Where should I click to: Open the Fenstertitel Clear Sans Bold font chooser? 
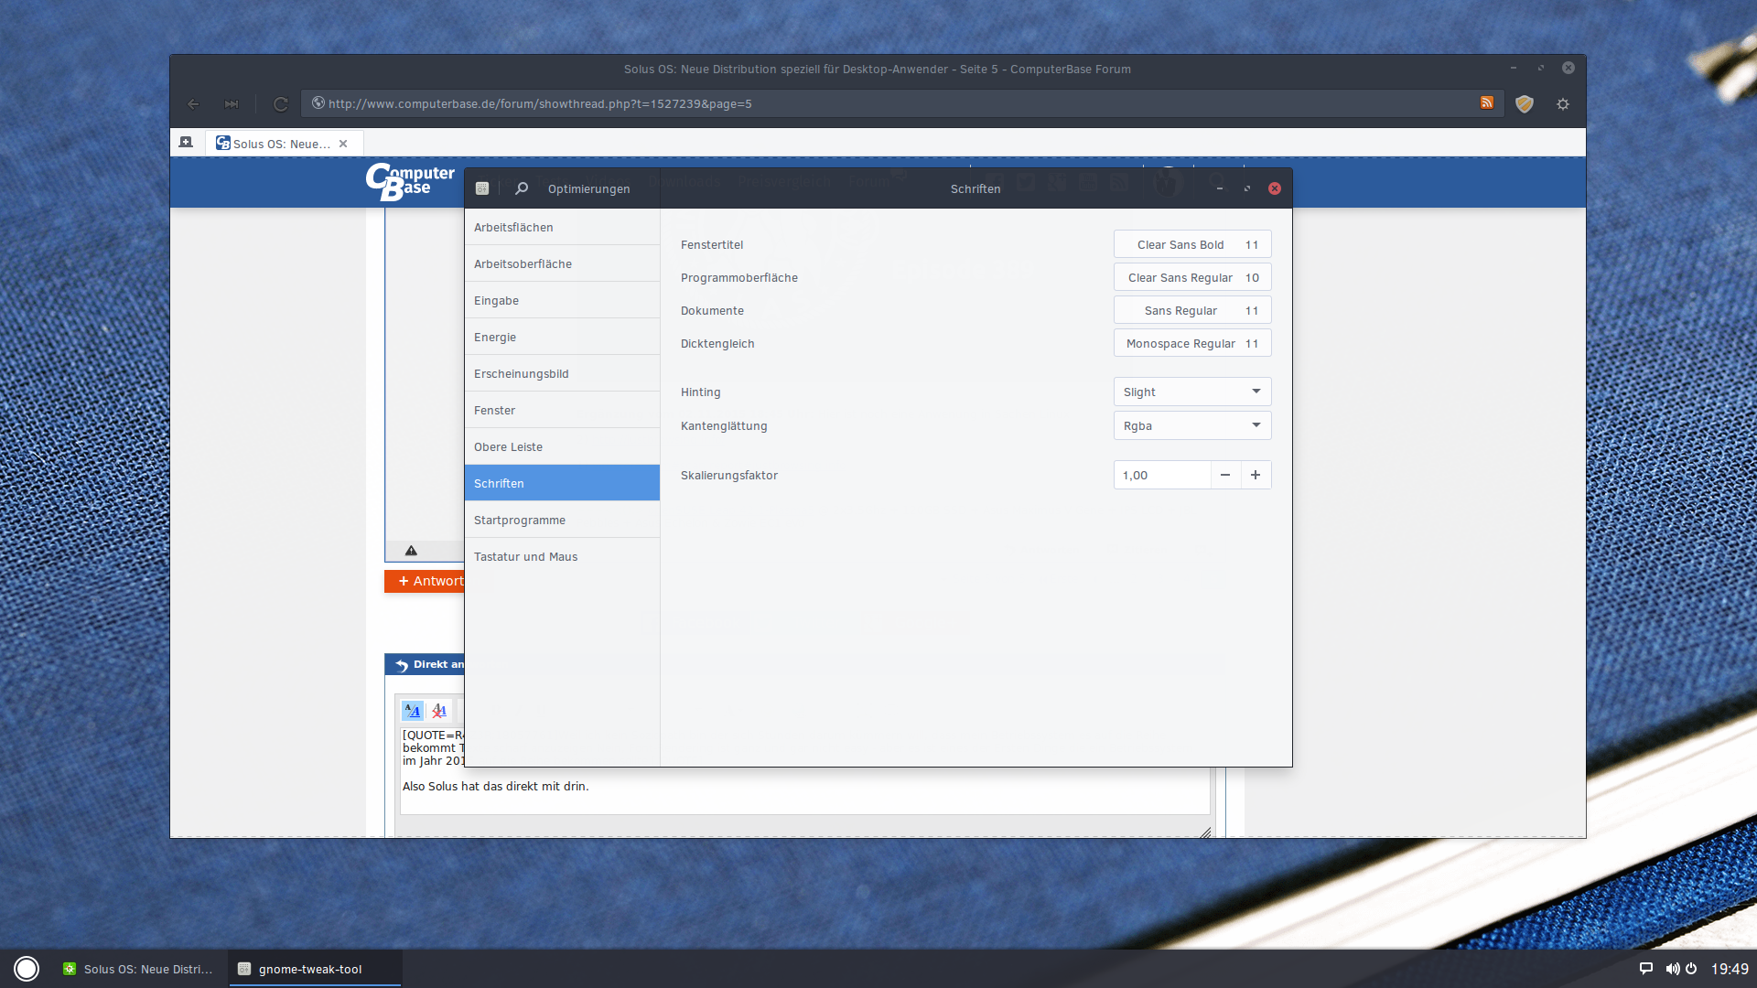(x=1191, y=244)
